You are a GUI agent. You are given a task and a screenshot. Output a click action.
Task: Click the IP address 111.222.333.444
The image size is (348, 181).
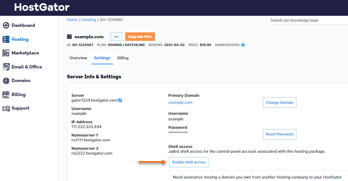click(86, 127)
